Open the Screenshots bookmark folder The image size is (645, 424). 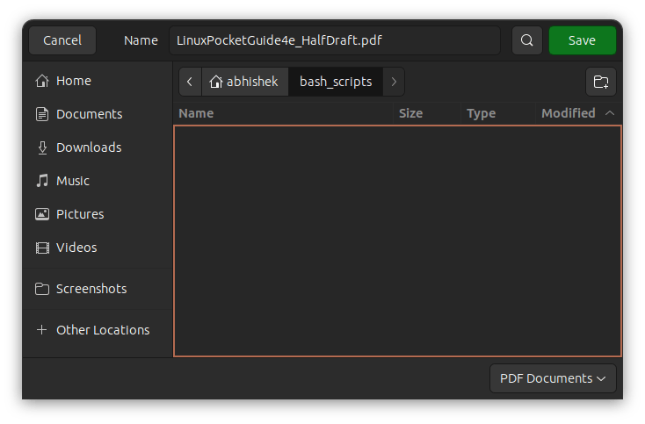pos(91,289)
